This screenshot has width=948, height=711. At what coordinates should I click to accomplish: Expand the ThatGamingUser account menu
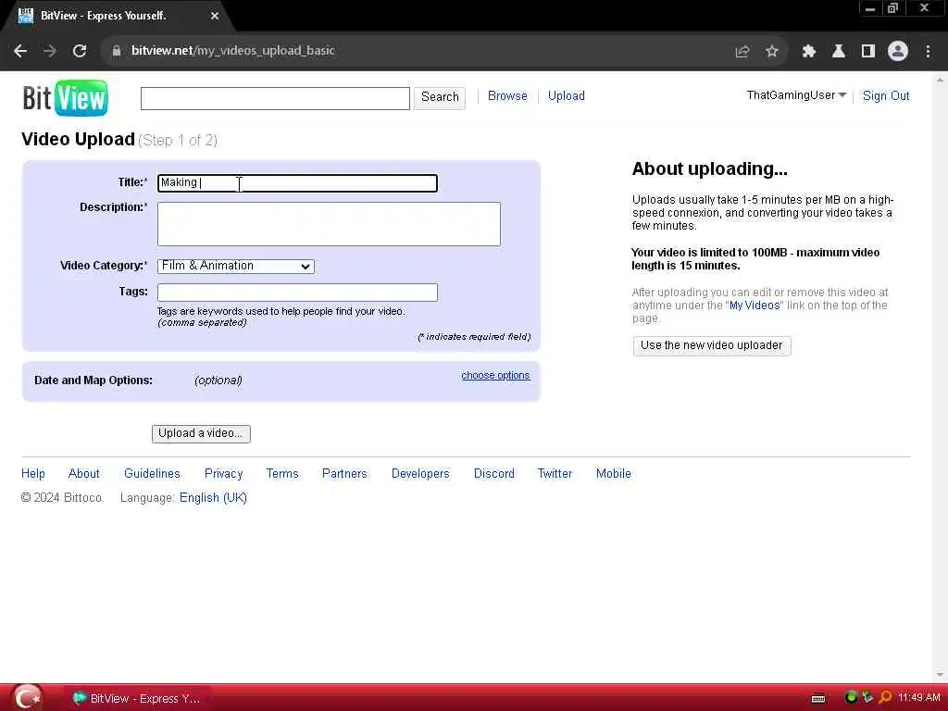click(796, 95)
